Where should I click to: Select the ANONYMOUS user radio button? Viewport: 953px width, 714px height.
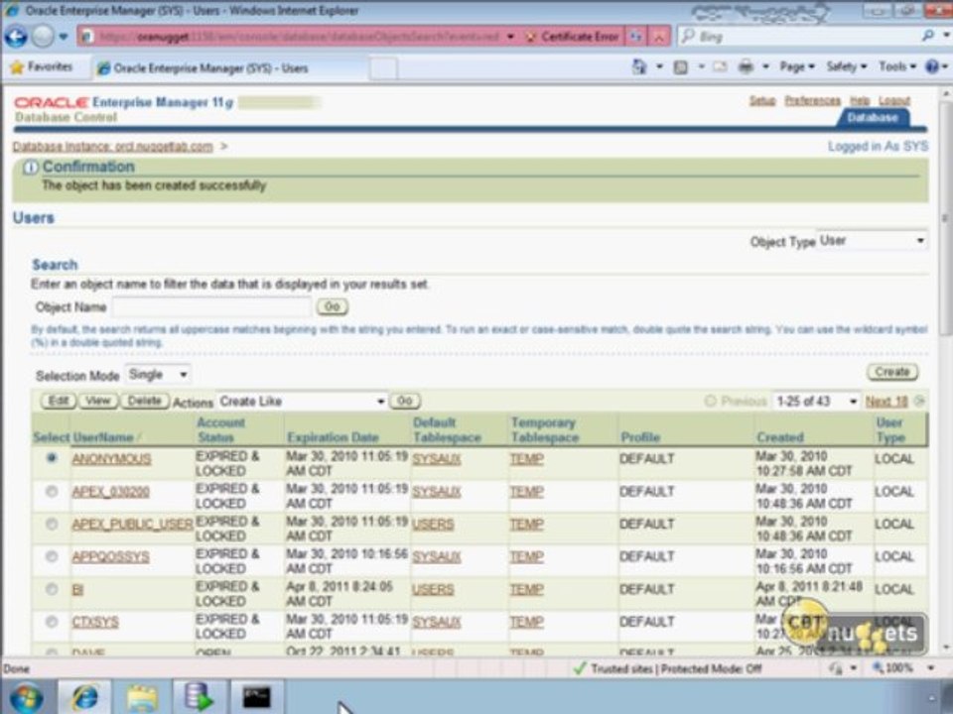point(52,458)
